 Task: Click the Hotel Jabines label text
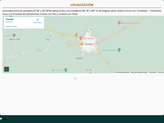88,39
